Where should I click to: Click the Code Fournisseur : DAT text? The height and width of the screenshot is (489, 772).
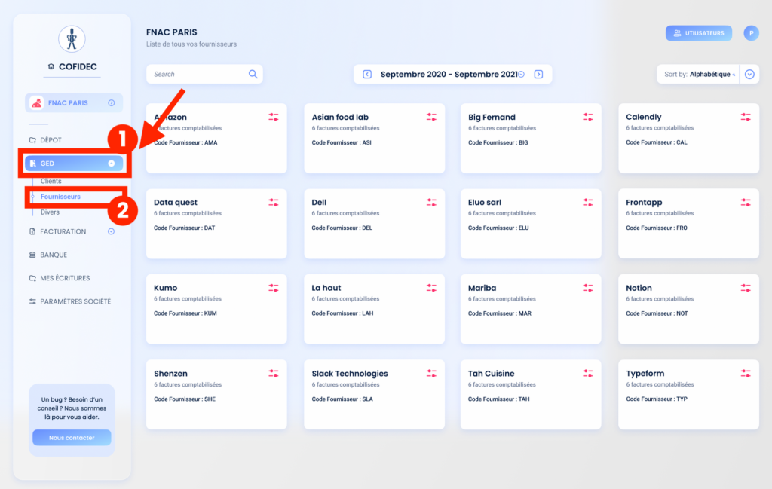[x=184, y=228]
